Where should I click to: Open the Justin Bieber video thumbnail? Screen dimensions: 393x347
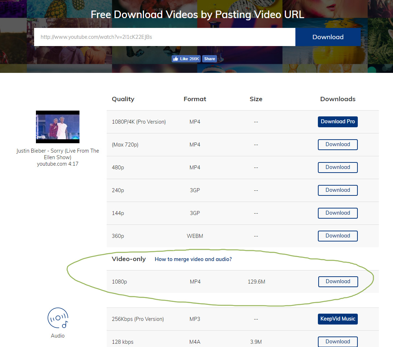point(58,127)
